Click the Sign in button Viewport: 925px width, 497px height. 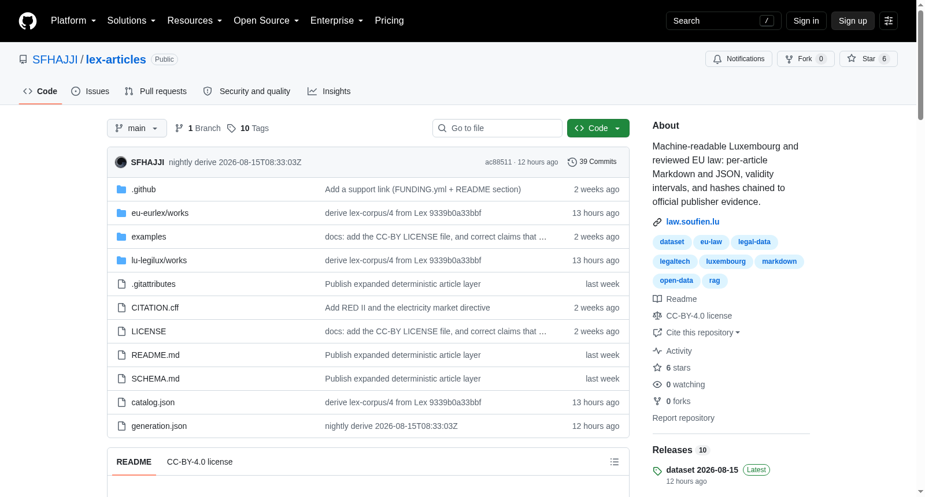point(806,21)
